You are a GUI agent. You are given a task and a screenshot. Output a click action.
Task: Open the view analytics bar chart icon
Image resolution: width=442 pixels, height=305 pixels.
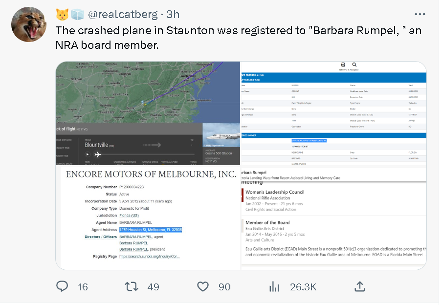tap(274, 287)
